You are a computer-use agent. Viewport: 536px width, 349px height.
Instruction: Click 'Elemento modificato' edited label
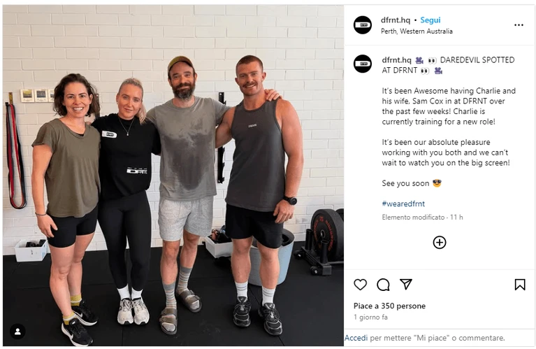(x=413, y=218)
